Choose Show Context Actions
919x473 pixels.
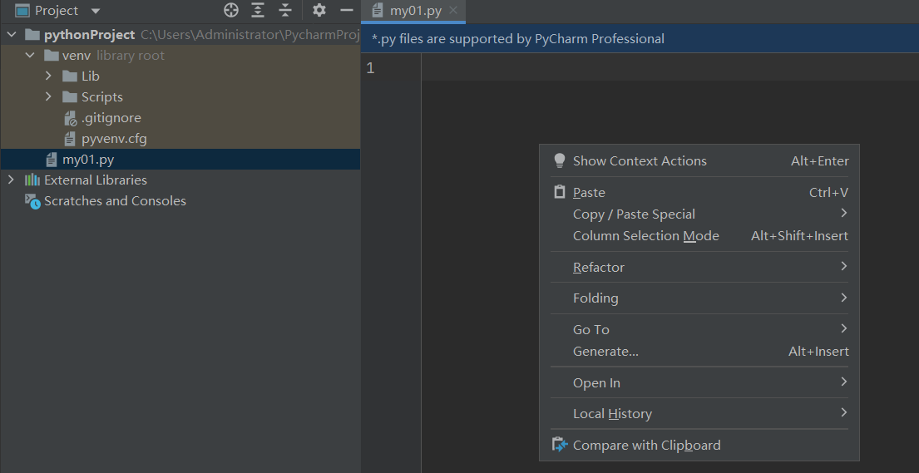[x=699, y=161]
